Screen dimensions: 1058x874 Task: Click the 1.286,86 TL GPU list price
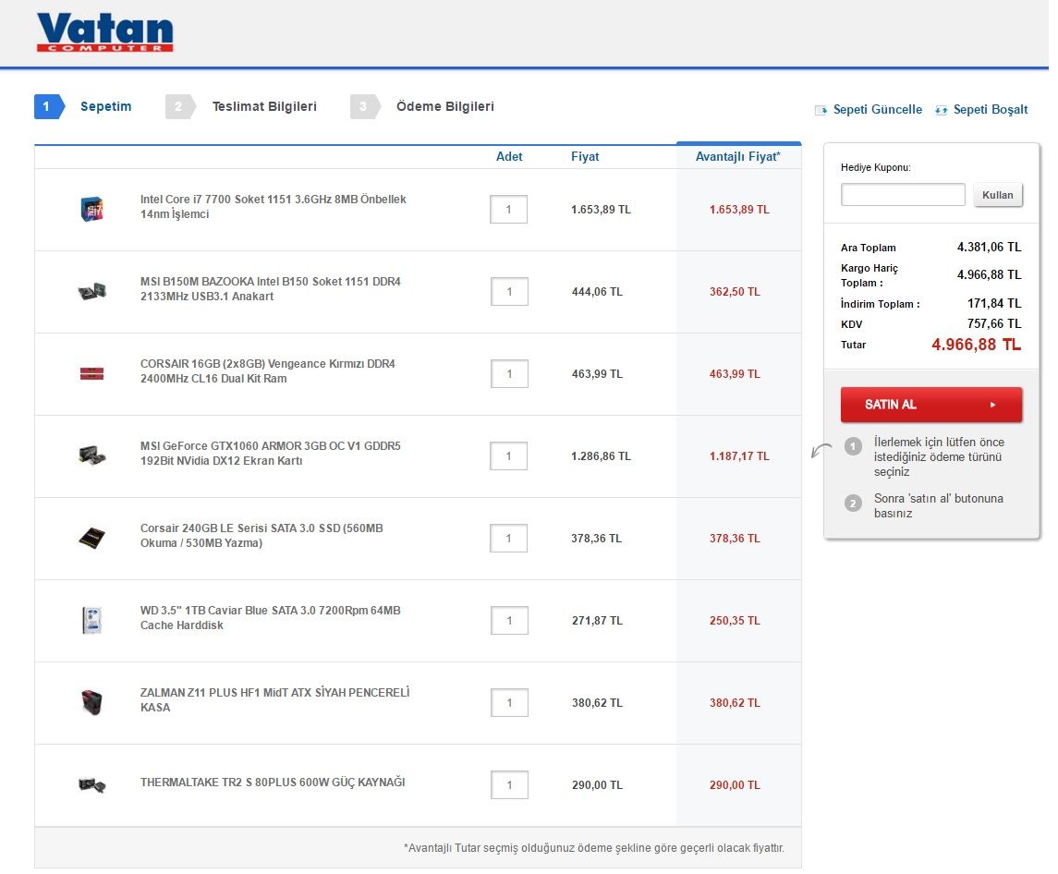(601, 456)
